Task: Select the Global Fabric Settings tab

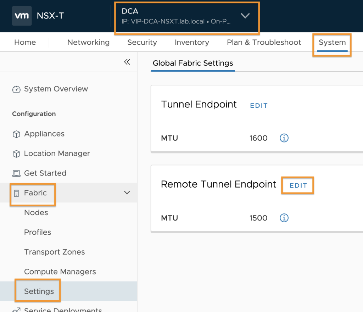Action: 193,63
